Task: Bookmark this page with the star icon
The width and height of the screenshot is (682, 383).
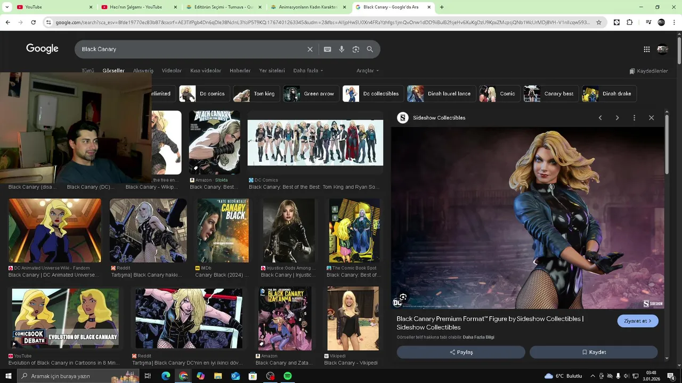Action: click(x=599, y=22)
